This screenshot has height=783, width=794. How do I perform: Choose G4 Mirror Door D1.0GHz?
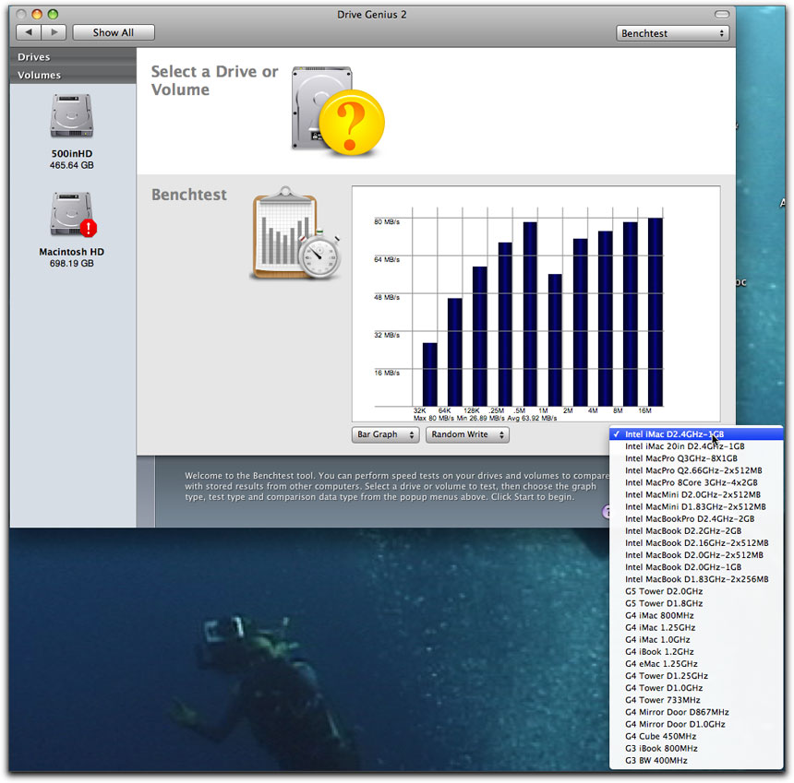(696, 724)
